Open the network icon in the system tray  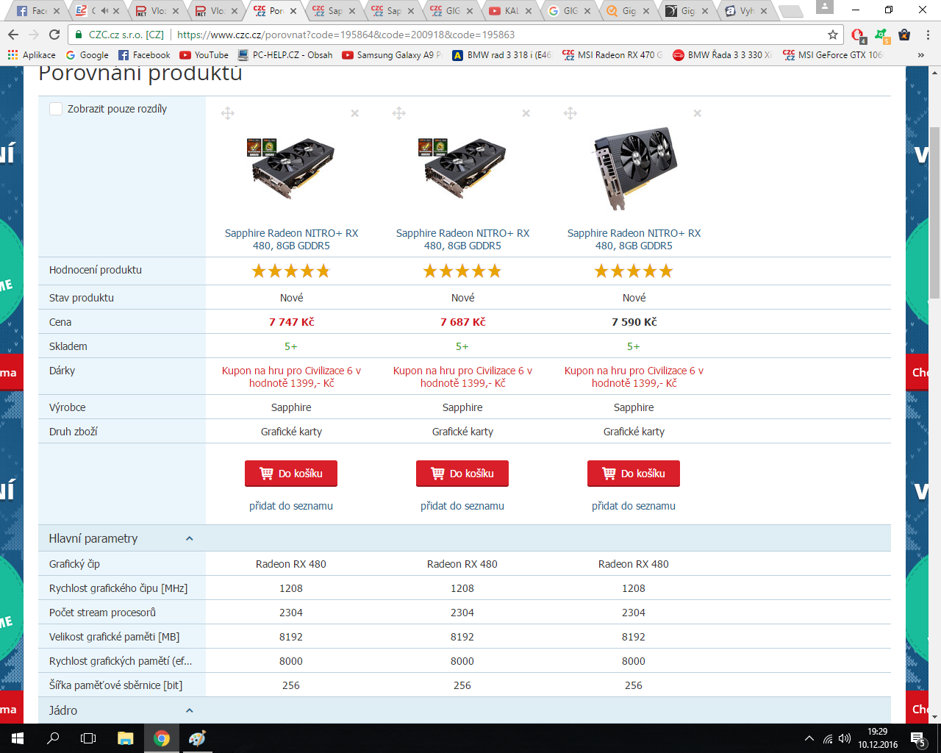pos(828,738)
